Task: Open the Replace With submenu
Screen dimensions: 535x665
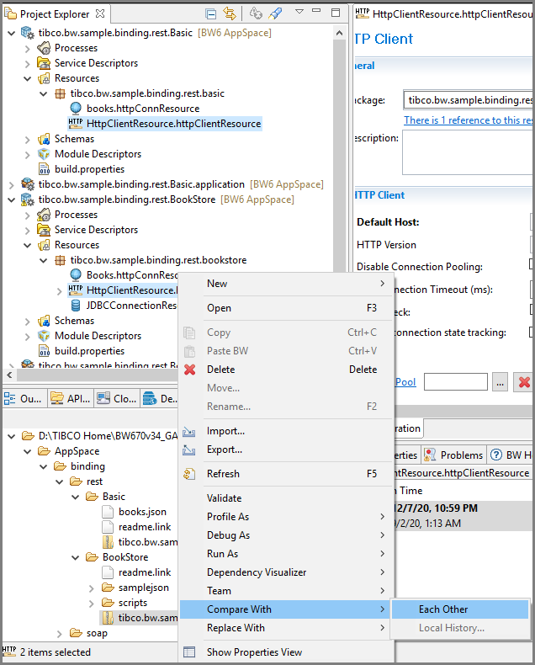Action: [x=287, y=628]
